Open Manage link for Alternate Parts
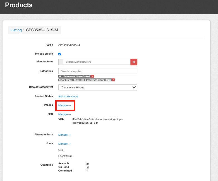This screenshot has width=218, height=181. click(x=64, y=135)
